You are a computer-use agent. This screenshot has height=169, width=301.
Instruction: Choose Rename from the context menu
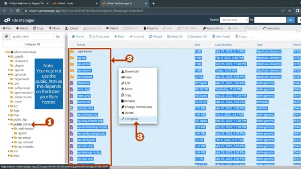138,101
